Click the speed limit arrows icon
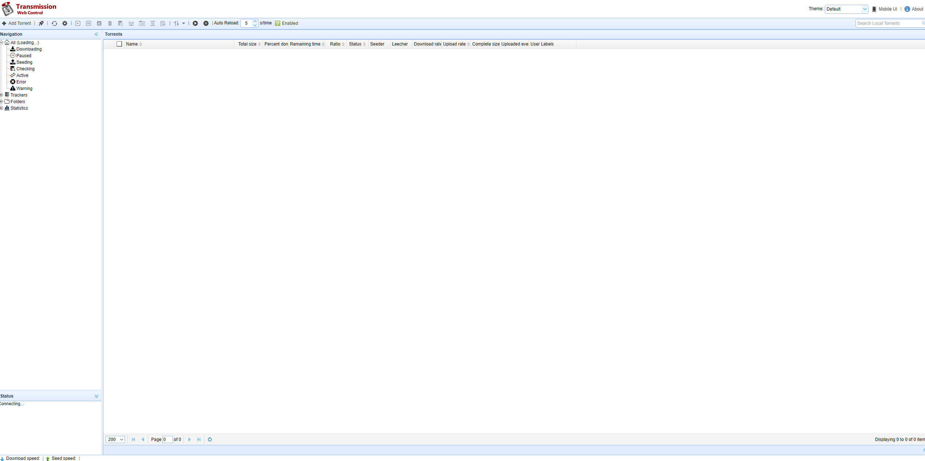 pyautogui.click(x=176, y=23)
